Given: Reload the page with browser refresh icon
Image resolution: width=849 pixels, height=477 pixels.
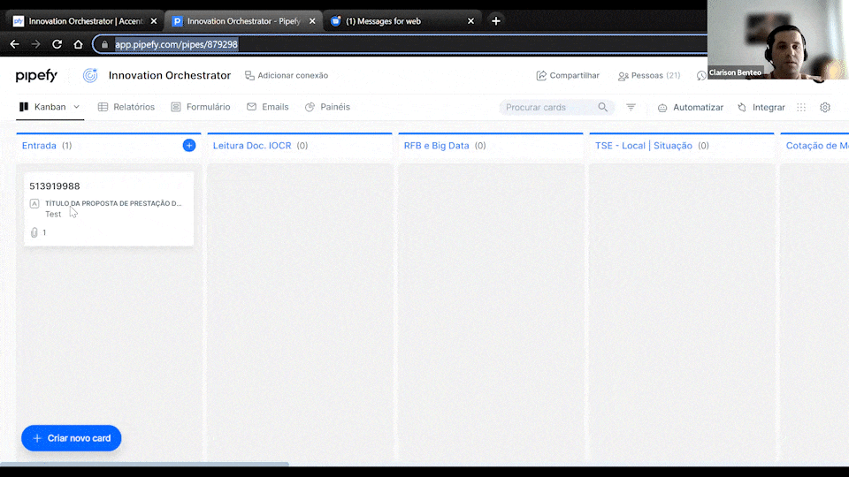Looking at the screenshot, I should tap(57, 44).
